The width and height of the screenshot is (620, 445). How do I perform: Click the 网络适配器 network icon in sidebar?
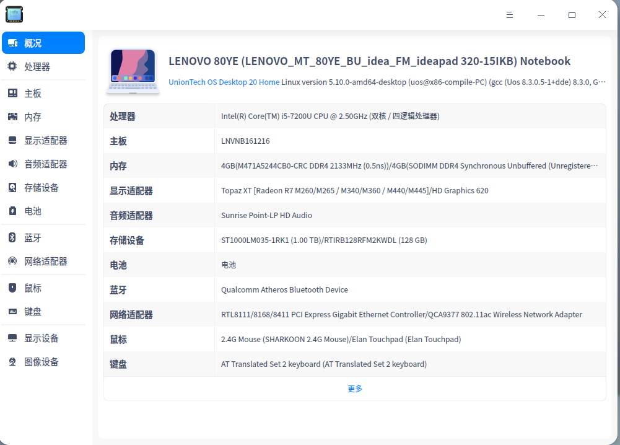12,261
